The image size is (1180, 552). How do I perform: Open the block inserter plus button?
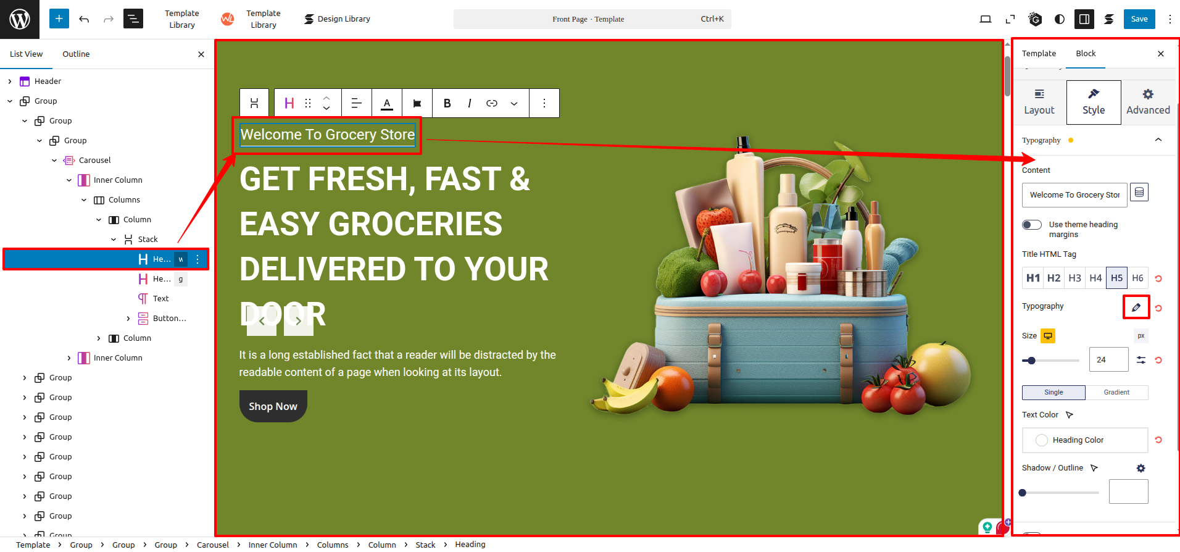[x=59, y=19]
